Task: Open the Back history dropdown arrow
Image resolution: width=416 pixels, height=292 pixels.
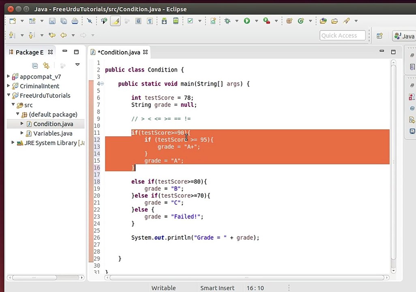Action: click(73, 35)
